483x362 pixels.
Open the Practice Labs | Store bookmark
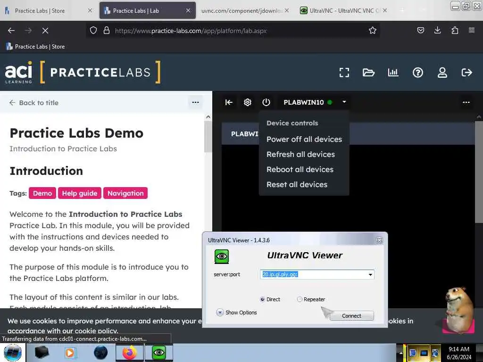click(36, 47)
